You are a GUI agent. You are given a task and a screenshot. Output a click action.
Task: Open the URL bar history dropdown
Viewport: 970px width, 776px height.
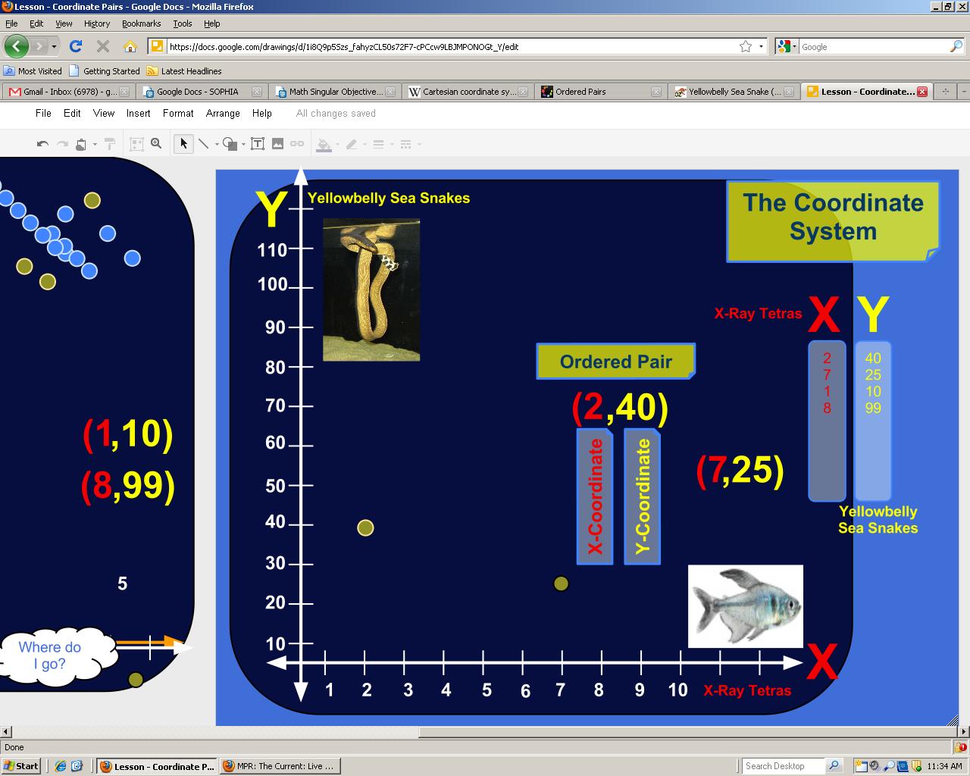(761, 46)
